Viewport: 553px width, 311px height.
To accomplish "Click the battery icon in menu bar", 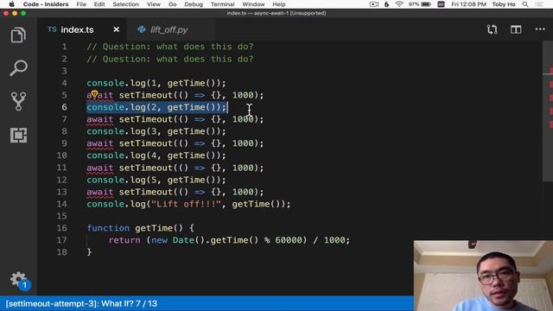I will pos(426,4).
